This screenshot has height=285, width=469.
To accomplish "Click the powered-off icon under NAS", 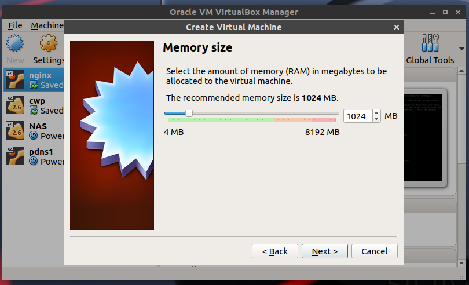I will pos(34,136).
